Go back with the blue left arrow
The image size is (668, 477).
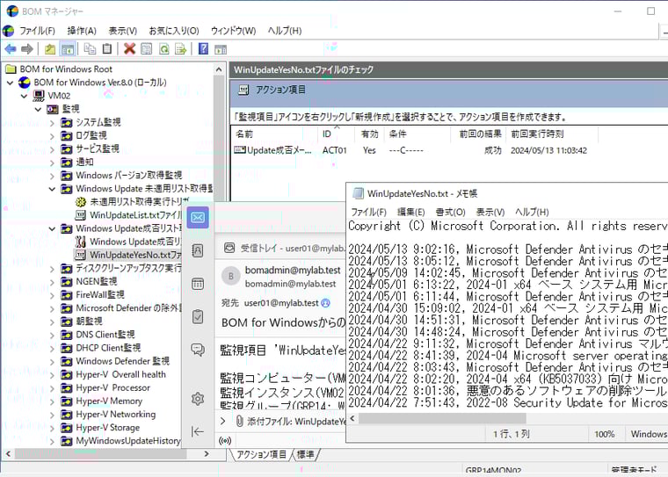tap(11, 49)
